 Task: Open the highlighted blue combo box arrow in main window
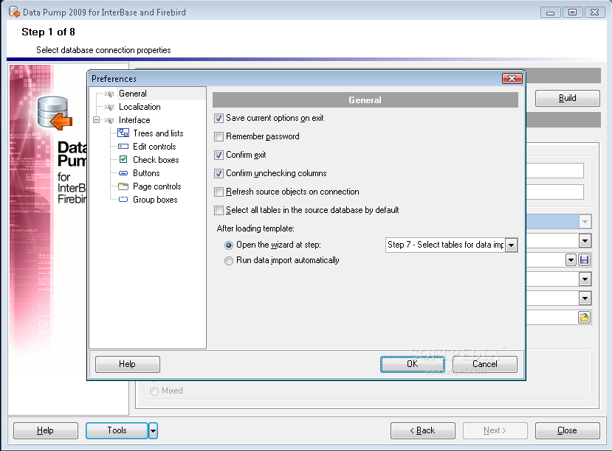(585, 222)
